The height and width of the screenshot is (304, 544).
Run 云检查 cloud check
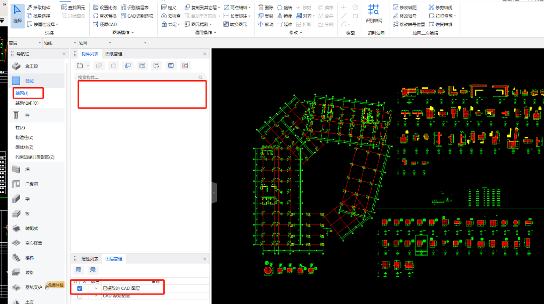click(x=171, y=16)
